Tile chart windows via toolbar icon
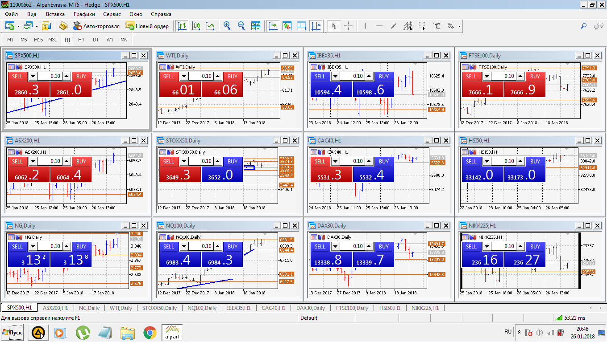Screen dimensions: 607x342 click(256, 26)
